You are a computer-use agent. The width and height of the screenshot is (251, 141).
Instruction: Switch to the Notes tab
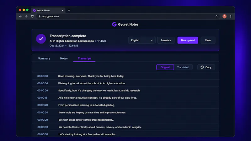pos(64,58)
